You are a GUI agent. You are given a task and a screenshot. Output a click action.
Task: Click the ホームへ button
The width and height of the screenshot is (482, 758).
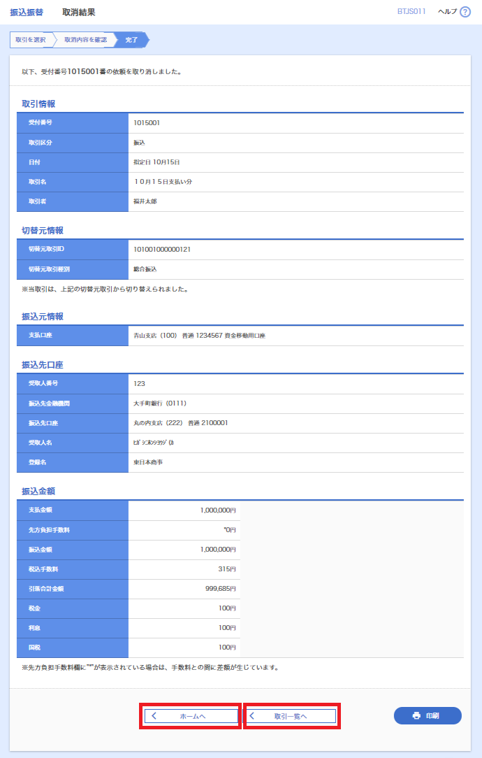[x=190, y=716]
